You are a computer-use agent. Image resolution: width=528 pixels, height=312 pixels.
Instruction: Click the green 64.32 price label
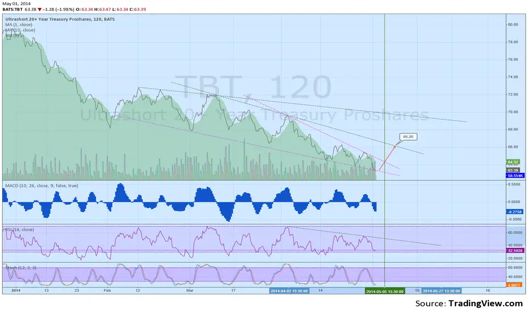tap(513, 162)
